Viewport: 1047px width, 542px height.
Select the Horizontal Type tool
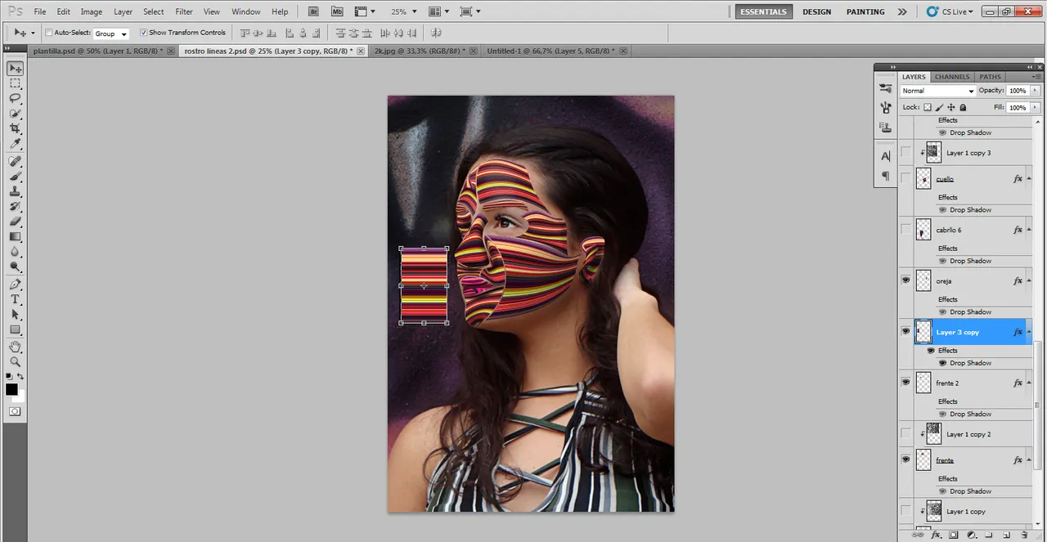click(x=15, y=299)
